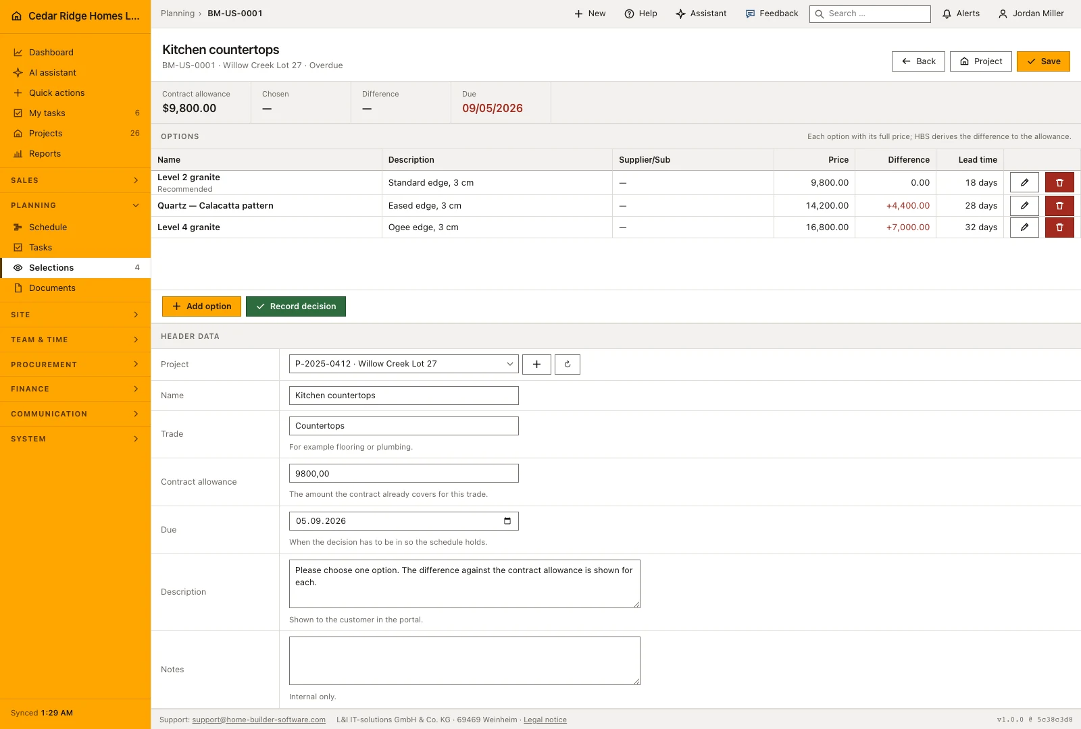Edit the Level 4 granite option

tap(1024, 227)
